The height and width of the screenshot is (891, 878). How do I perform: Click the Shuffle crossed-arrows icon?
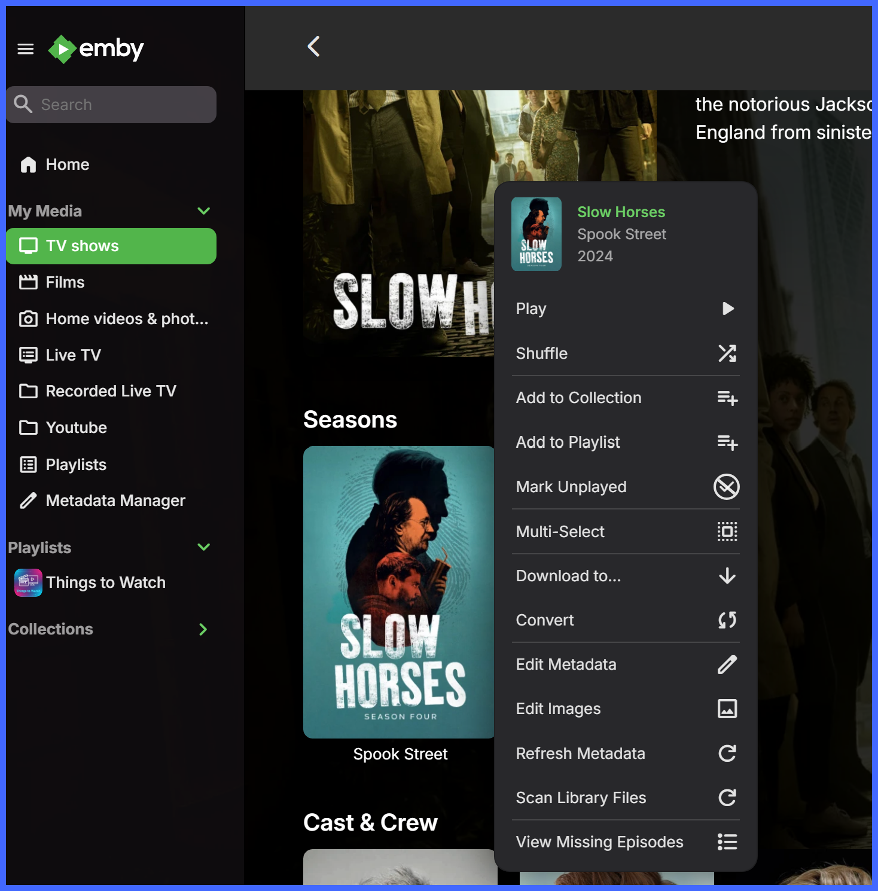[x=727, y=353]
